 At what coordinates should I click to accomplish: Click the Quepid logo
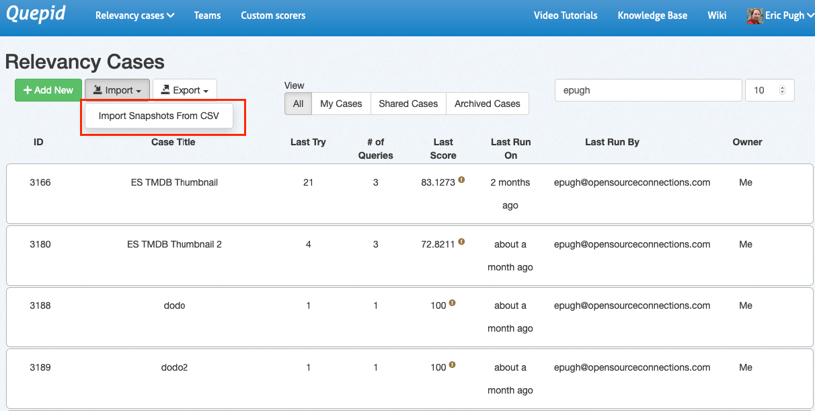click(x=35, y=14)
